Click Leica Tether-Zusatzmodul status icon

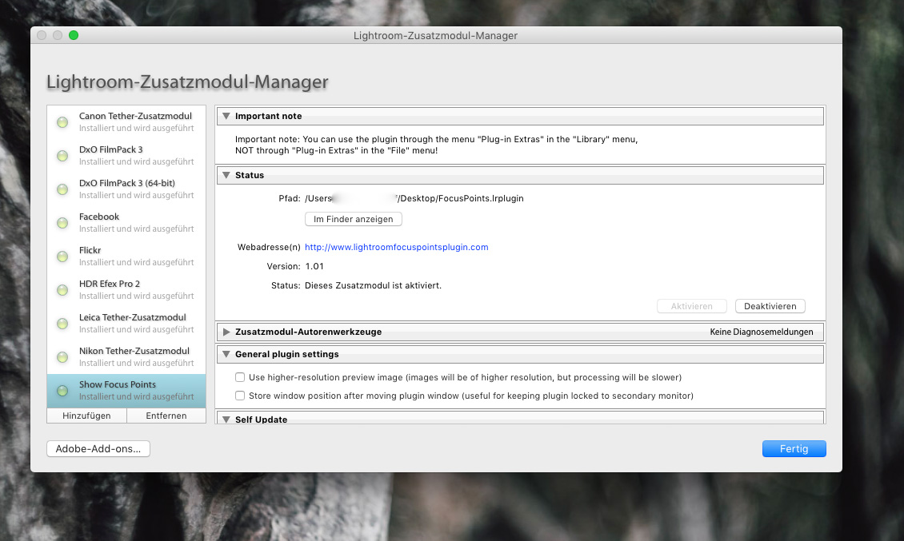tap(62, 324)
